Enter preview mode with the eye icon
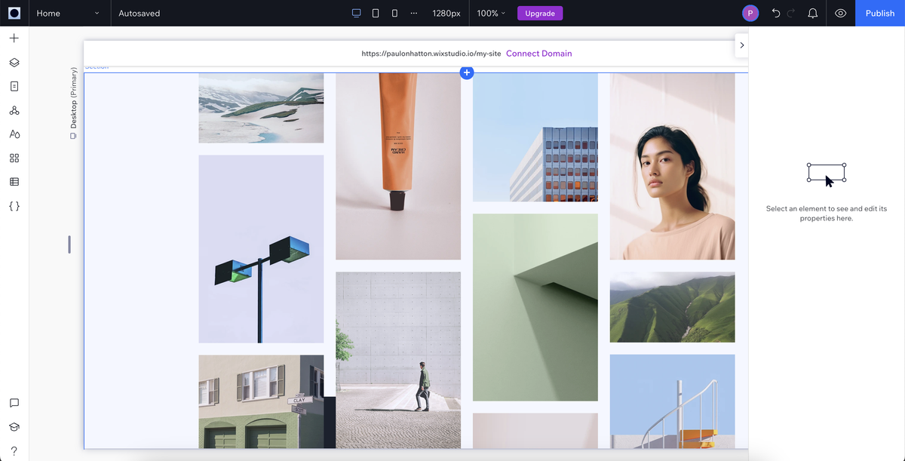This screenshot has height=461, width=905. point(840,13)
